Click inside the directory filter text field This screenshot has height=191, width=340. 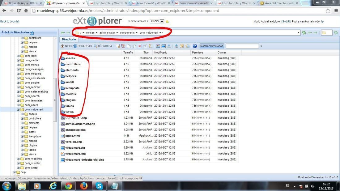coord(242,46)
